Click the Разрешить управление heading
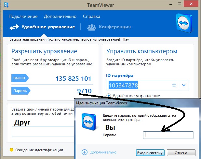 [x=44, y=51]
